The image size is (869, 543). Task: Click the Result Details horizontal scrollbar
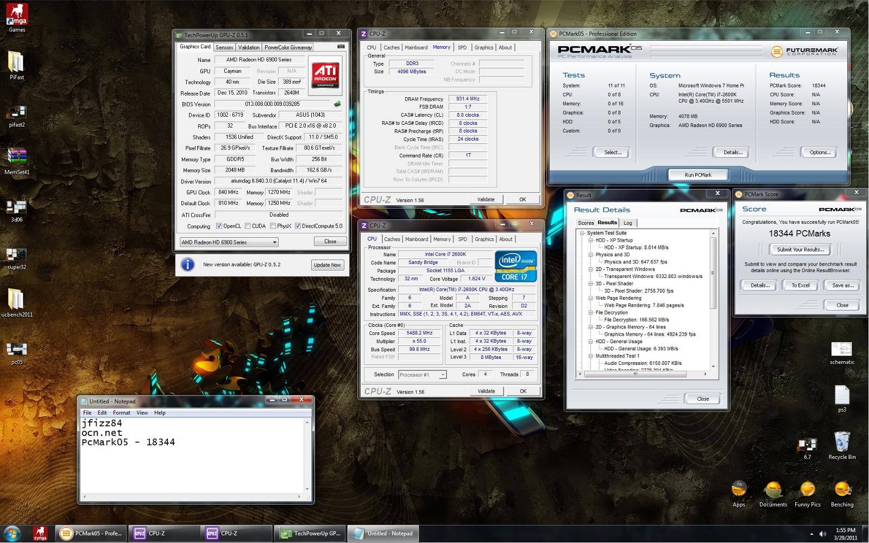(x=643, y=374)
